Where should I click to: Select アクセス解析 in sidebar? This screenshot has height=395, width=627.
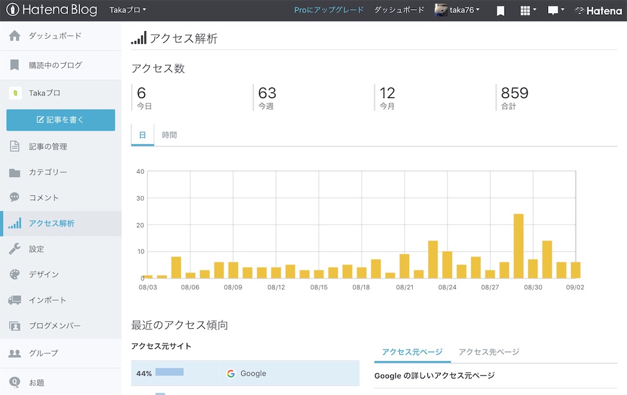click(51, 224)
